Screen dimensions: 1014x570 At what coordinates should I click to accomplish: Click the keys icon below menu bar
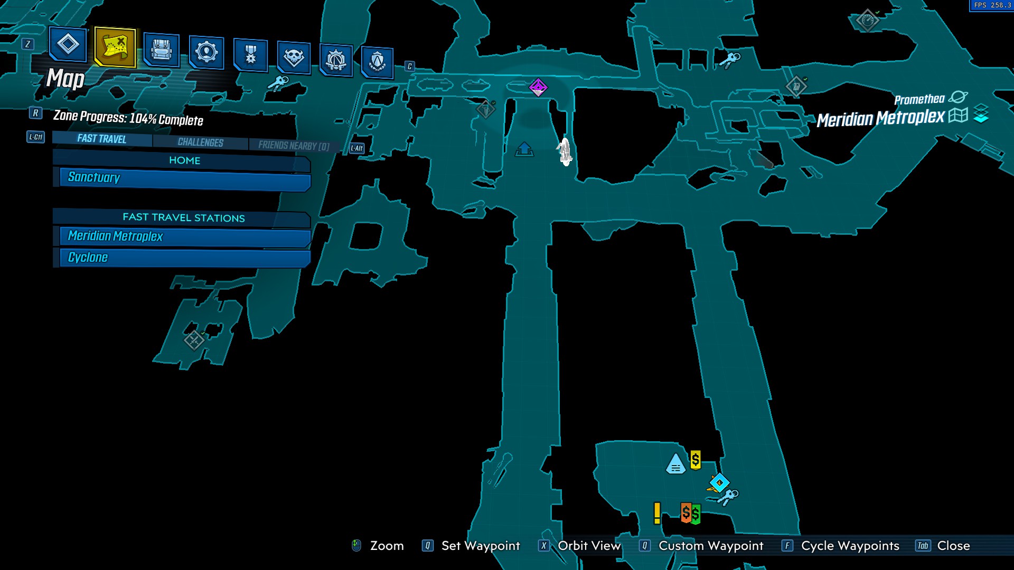click(x=278, y=82)
